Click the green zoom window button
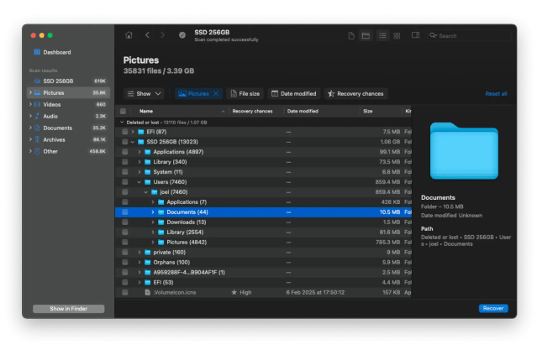Screen dimensions: 537x350 (50, 35)
